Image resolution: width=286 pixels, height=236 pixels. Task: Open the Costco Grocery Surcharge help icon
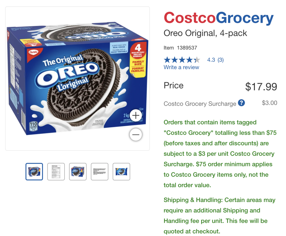coord(241,103)
